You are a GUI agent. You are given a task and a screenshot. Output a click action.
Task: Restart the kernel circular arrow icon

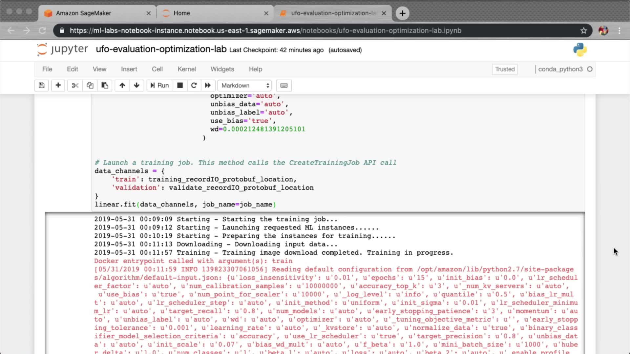194,86
